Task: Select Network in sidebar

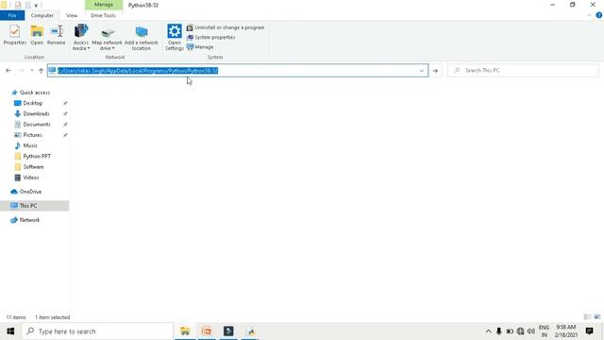Action: [x=25, y=220]
